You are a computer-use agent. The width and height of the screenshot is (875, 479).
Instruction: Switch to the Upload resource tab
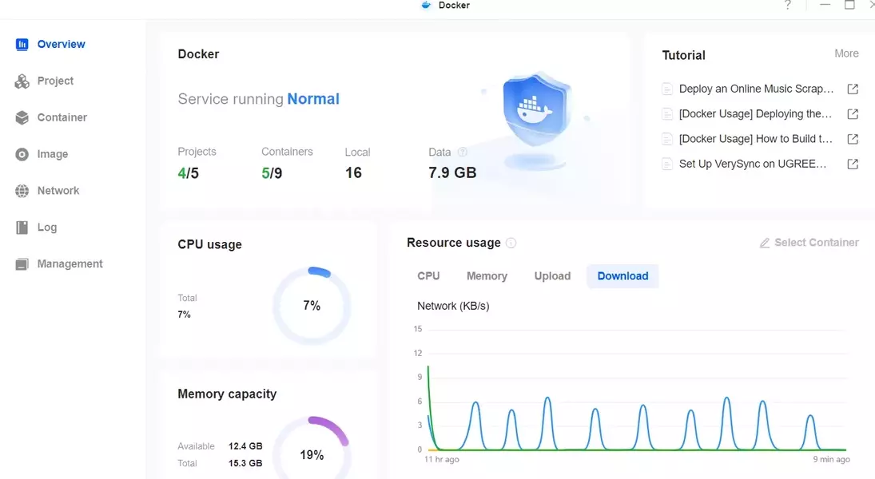tap(552, 276)
